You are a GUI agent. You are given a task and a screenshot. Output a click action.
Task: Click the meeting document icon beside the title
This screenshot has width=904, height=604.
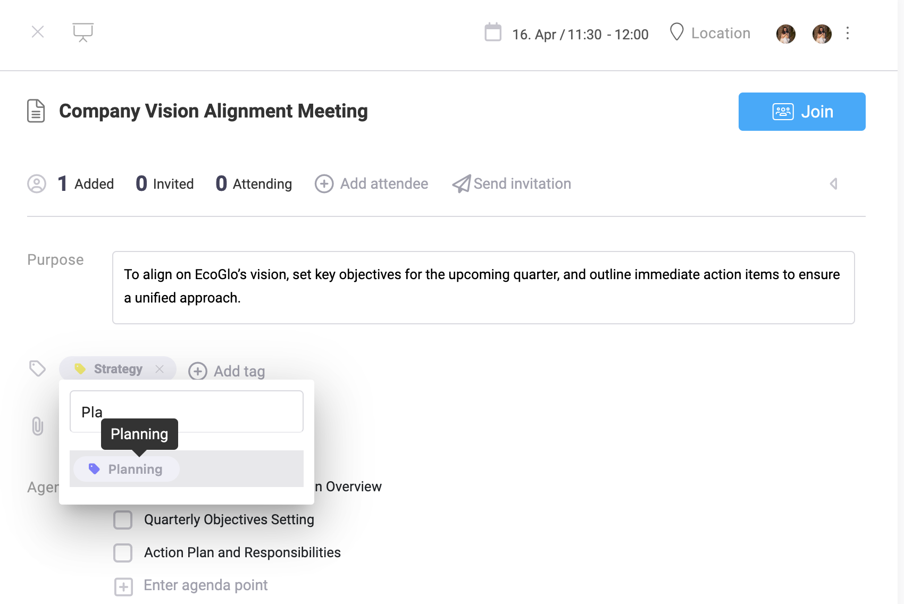pyautogui.click(x=36, y=111)
